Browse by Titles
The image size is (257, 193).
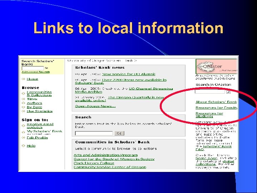32,99
